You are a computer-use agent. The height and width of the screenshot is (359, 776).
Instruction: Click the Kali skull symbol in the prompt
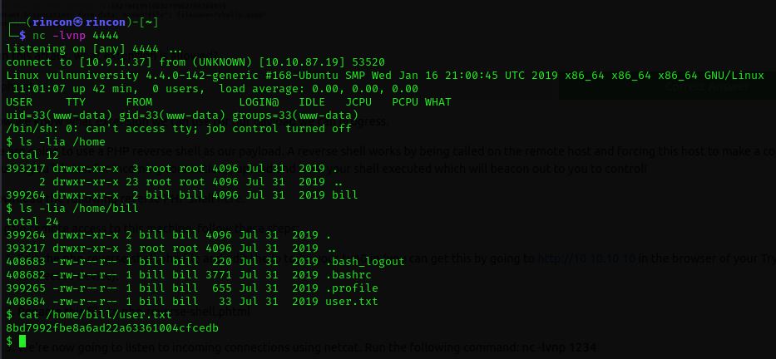point(78,22)
